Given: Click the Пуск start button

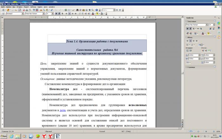Looking at the screenshot, I should coord(3,136).
